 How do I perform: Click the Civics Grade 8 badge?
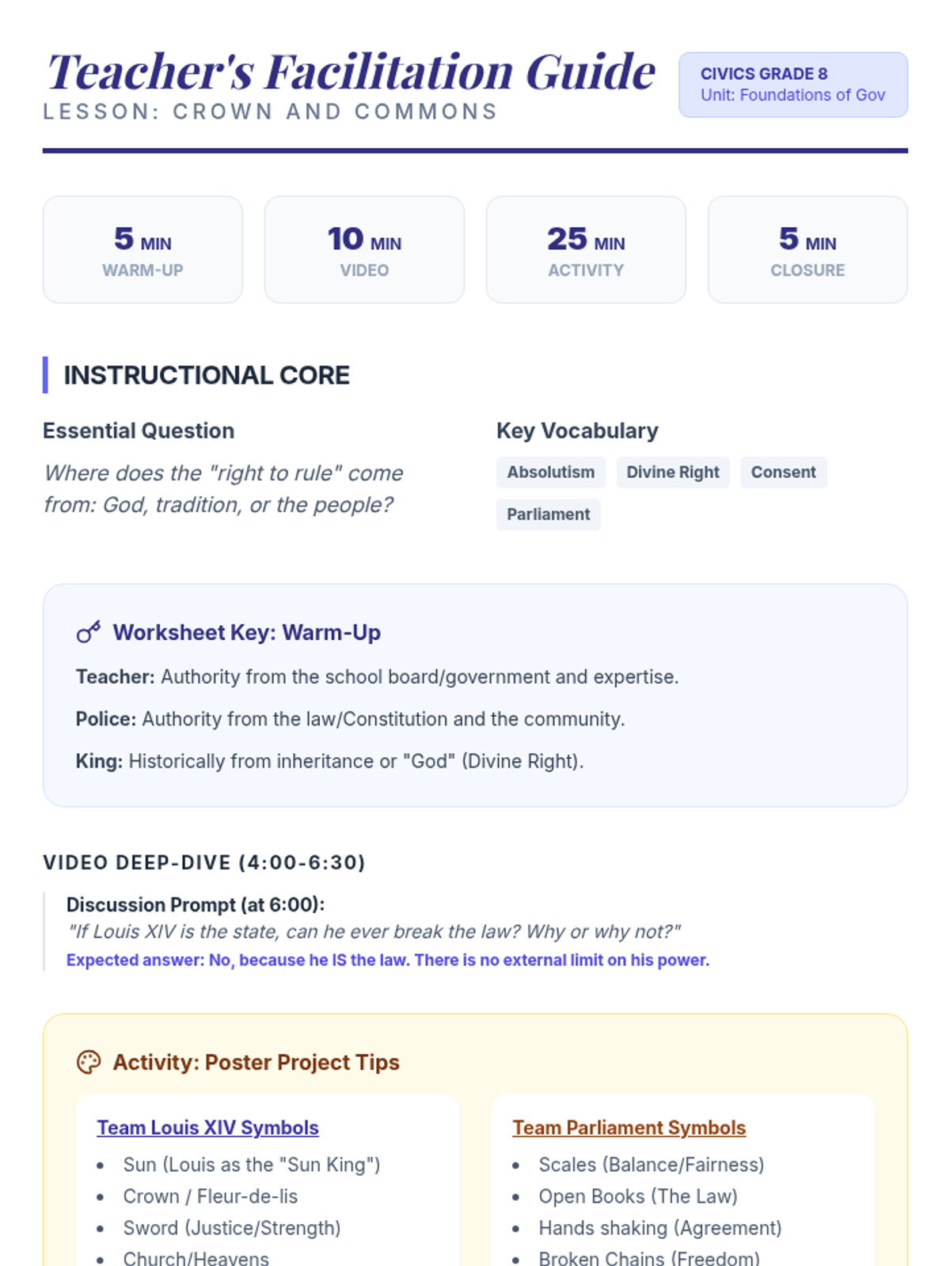[x=793, y=85]
